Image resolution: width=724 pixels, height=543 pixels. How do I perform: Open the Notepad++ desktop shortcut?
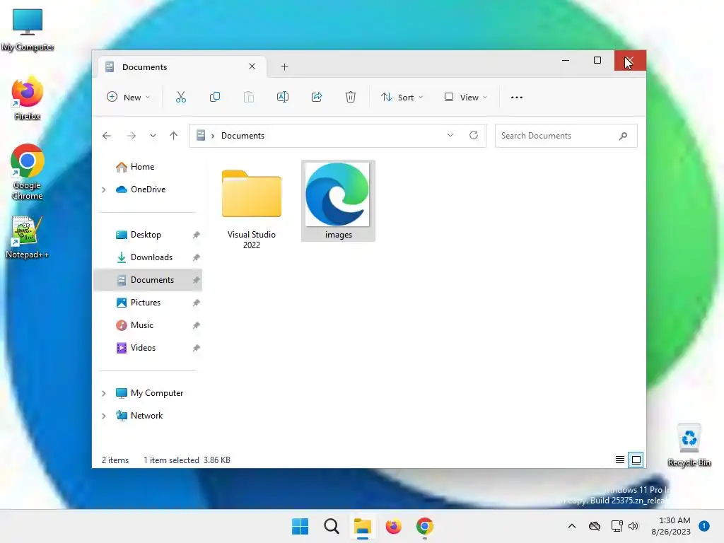point(27,238)
